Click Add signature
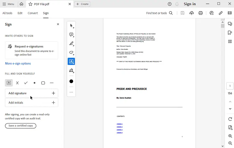 (x=32, y=93)
